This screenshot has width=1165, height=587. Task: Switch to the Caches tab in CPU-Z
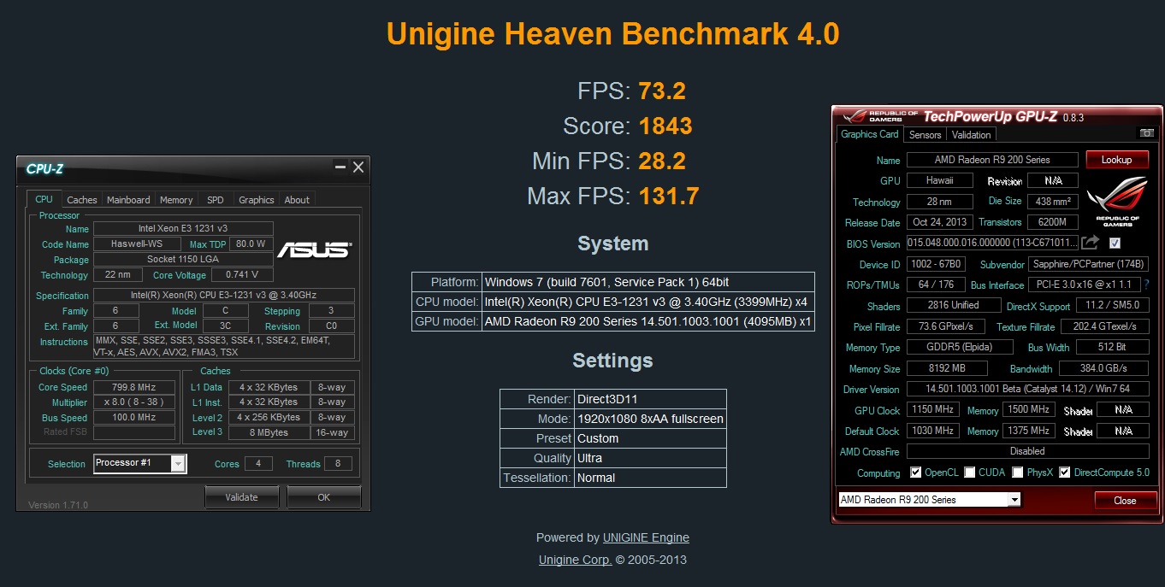(82, 200)
